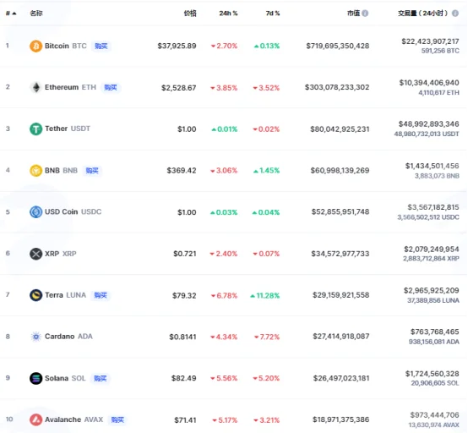Open the market cap info tooltip icon
The height and width of the screenshot is (433, 468).
click(365, 14)
